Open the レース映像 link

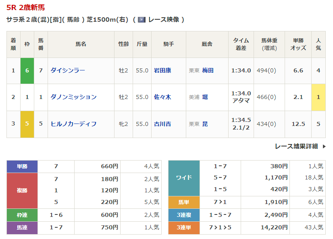[x=163, y=19]
